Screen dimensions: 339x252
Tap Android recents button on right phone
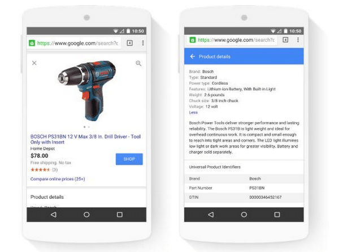(277, 214)
